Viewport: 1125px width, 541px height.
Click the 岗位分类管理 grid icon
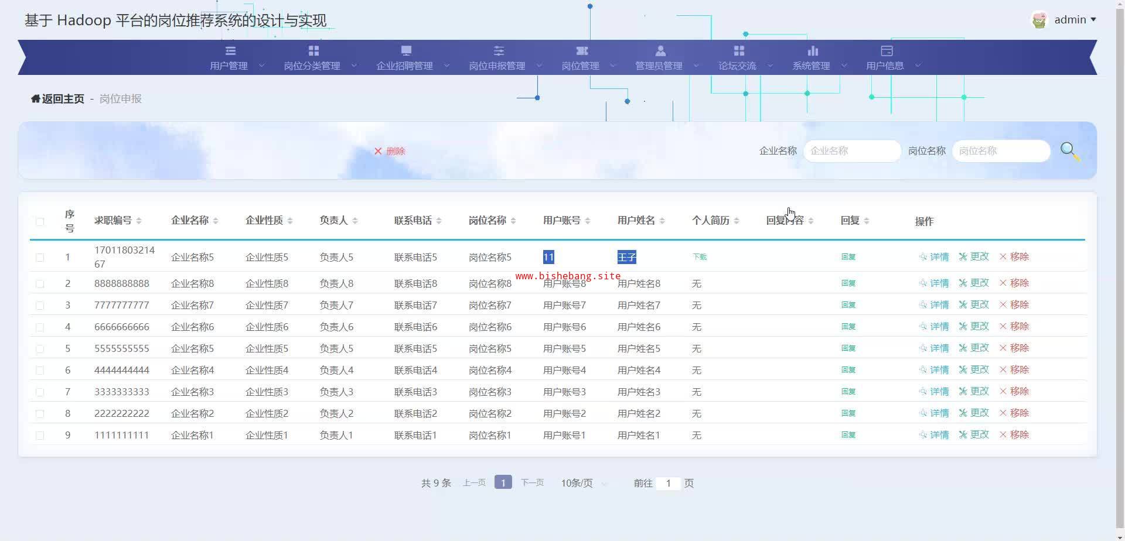pyautogui.click(x=313, y=51)
